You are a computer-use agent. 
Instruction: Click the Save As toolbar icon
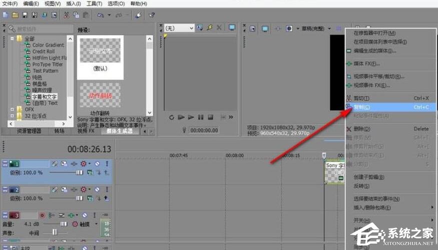click(35, 15)
